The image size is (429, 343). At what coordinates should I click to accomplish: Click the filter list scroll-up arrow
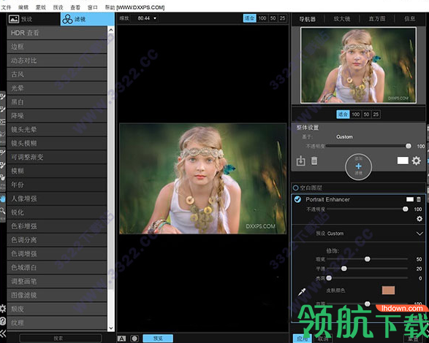[111, 29]
